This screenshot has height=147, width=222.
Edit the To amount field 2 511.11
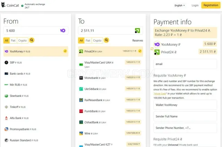tap(110, 31)
